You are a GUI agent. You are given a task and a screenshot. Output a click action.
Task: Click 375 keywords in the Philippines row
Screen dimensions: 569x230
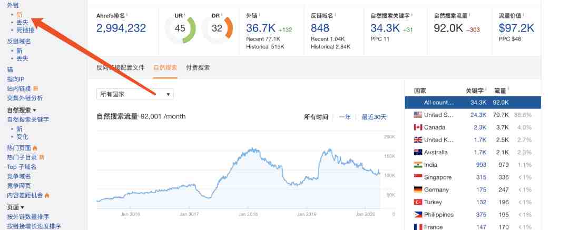coord(481,214)
